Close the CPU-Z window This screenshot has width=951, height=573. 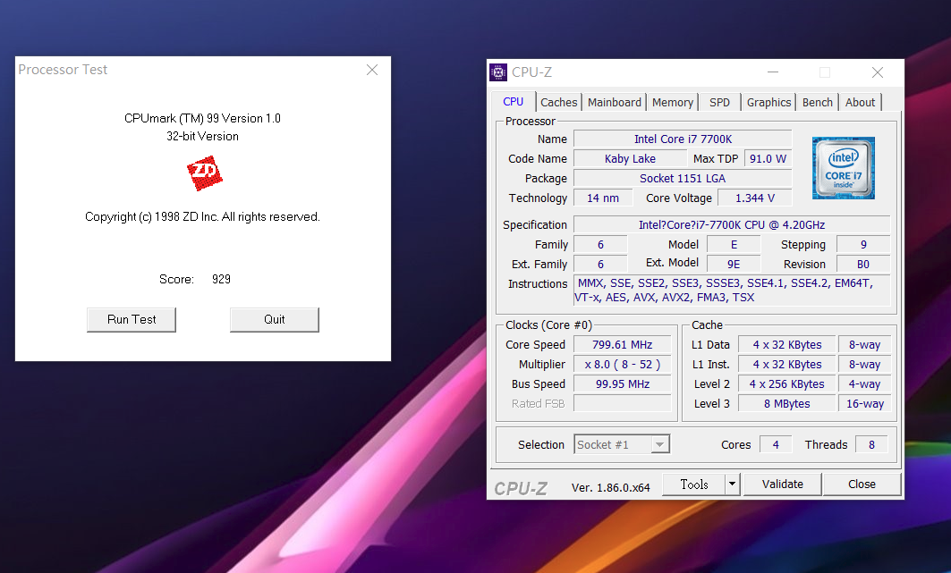(x=877, y=72)
